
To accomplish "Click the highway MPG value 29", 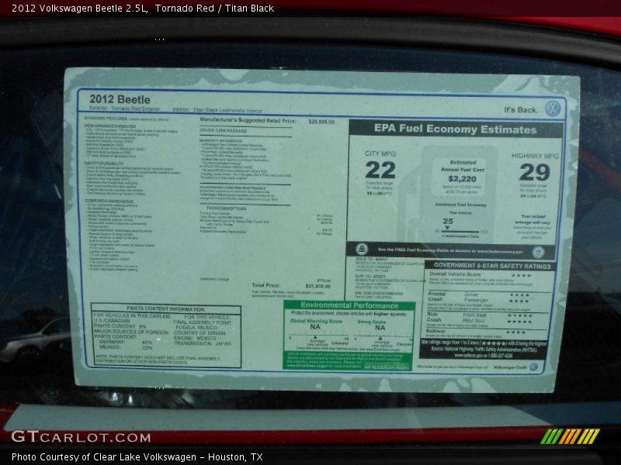I will [x=535, y=172].
